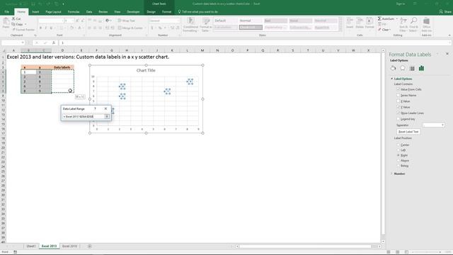Click the help question mark in Data Label Range

pyautogui.click(x=95, y=108)
